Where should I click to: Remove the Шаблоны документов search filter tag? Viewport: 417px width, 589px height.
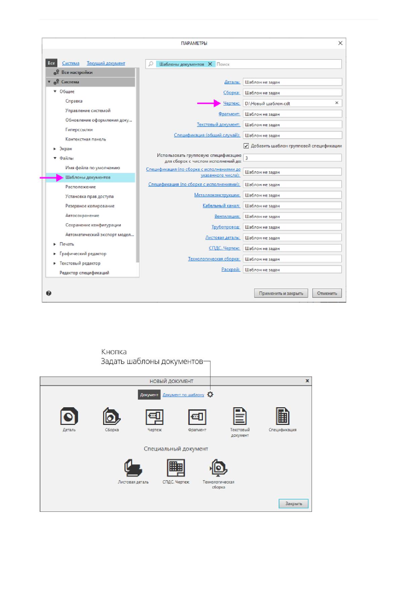point(210,64)
